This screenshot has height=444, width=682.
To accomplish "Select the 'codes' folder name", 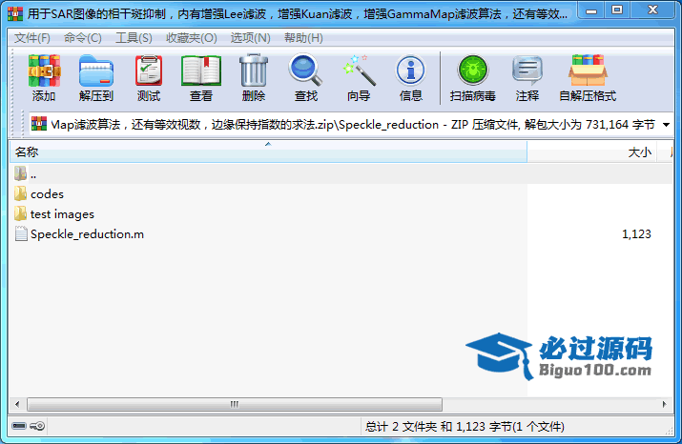I will point(47,193).
